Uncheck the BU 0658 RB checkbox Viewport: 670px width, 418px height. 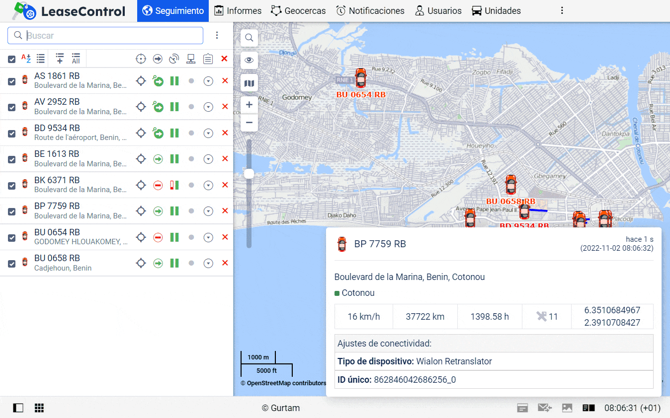[11, 264]
